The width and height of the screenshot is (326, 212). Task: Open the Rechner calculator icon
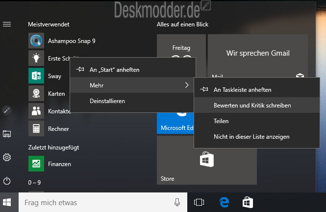pyautogui.click(x=36, y=128)
